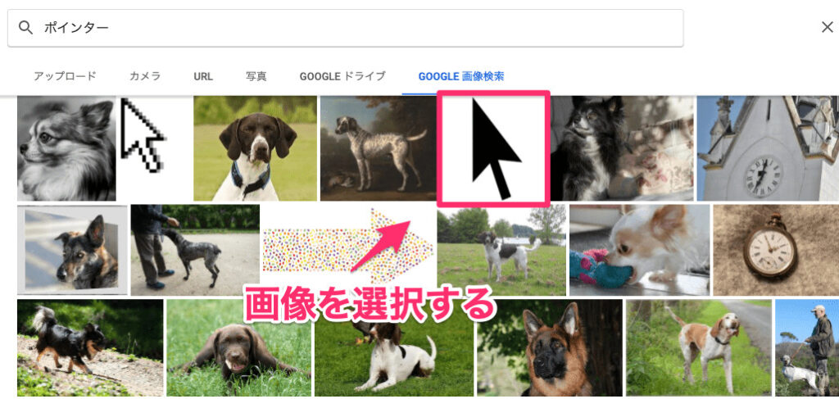This screenshot has height=399, width=839.
Task: Click the magnifier search icon
Action: click(x=25, y=27)
